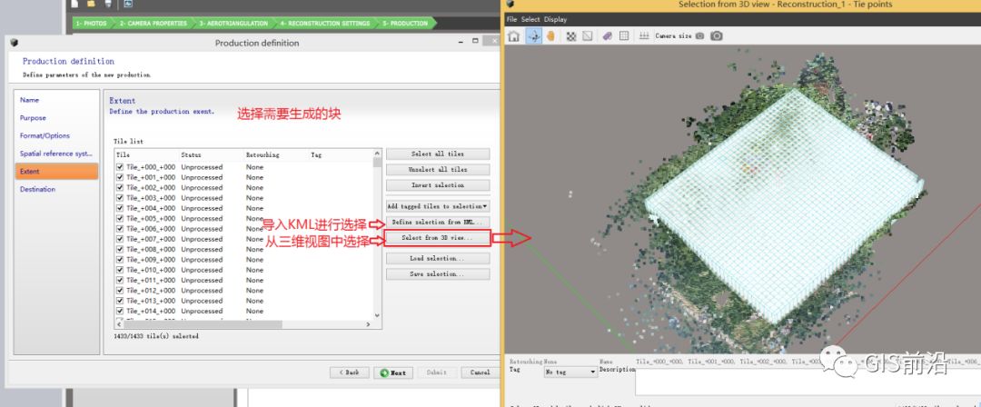Go to 4- RECONSTRUCTION SETTINGS step

(324, 24)
